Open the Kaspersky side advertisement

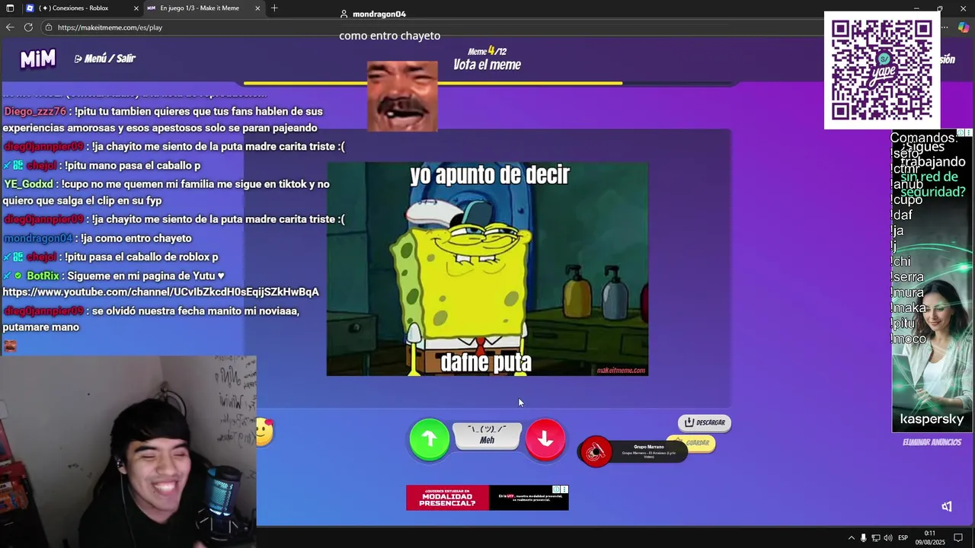point(932,282)
